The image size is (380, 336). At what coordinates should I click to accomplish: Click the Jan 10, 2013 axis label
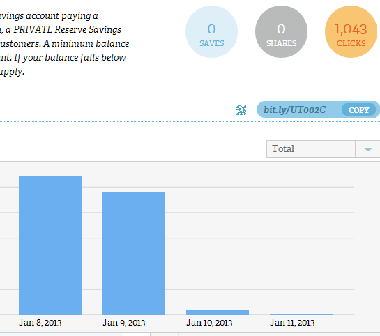pos(209,323)
